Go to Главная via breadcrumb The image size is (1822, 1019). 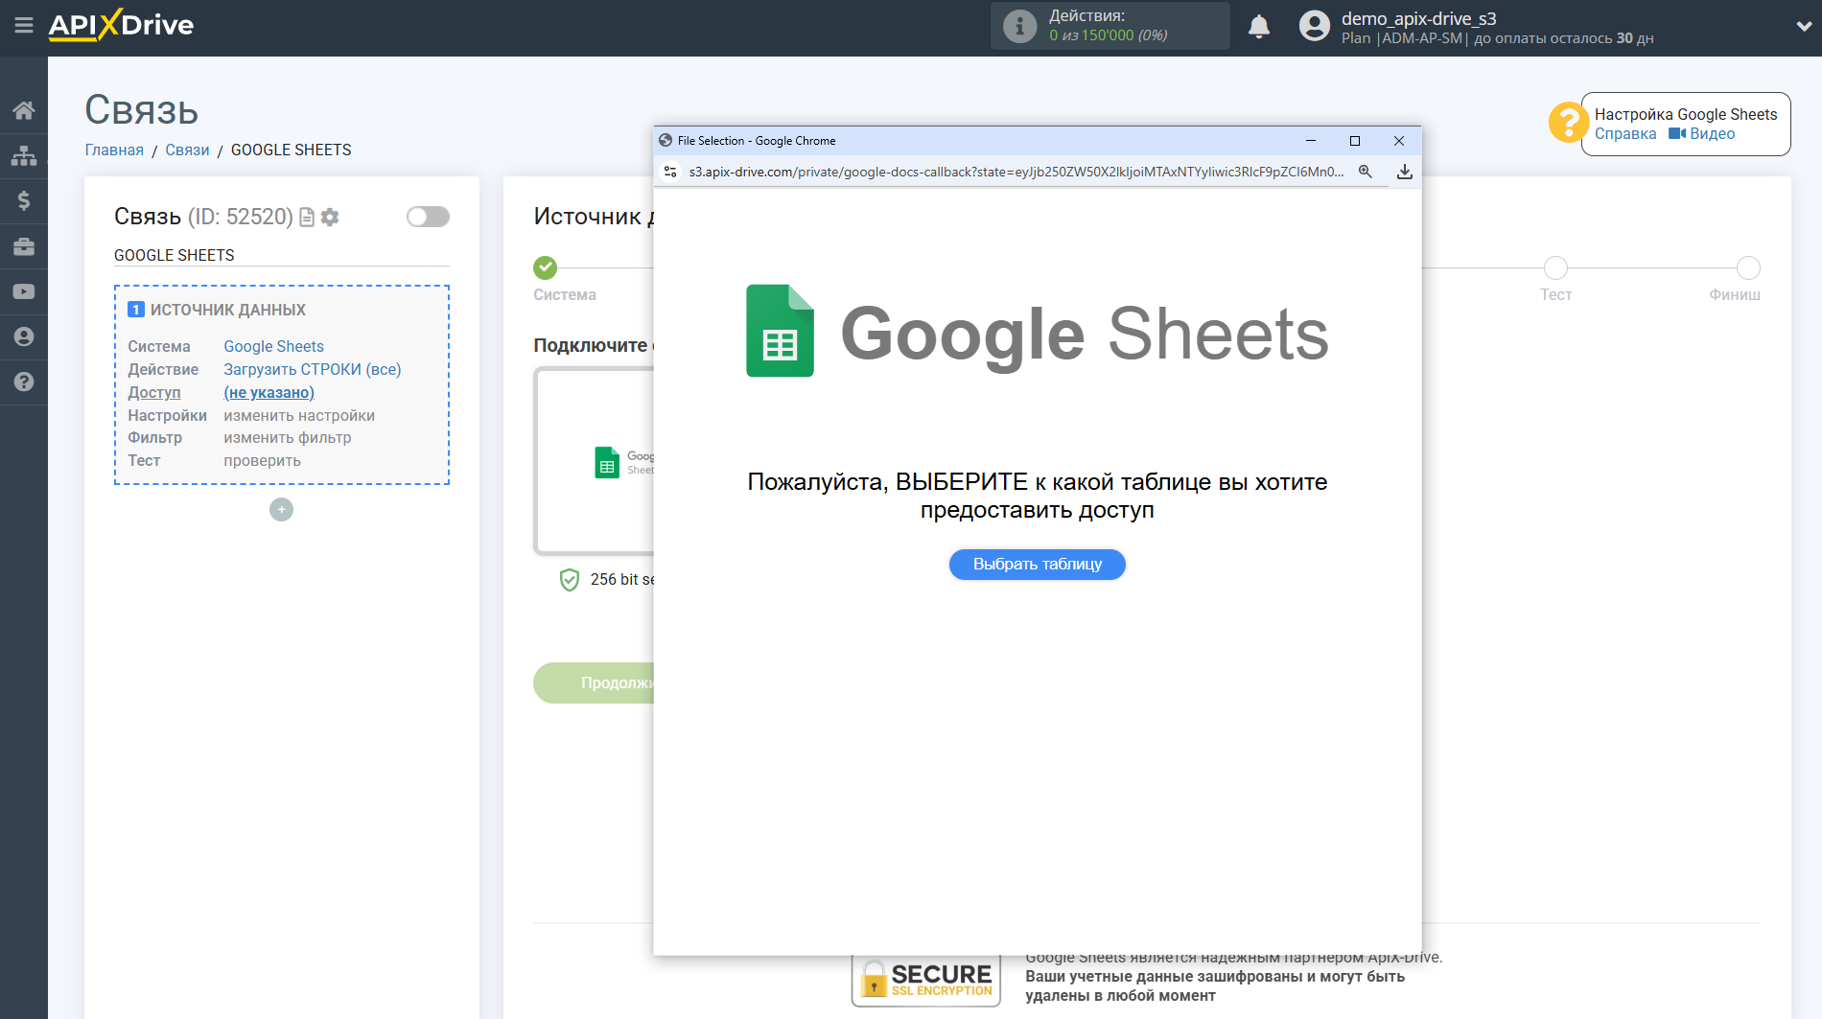click(113, 150)
